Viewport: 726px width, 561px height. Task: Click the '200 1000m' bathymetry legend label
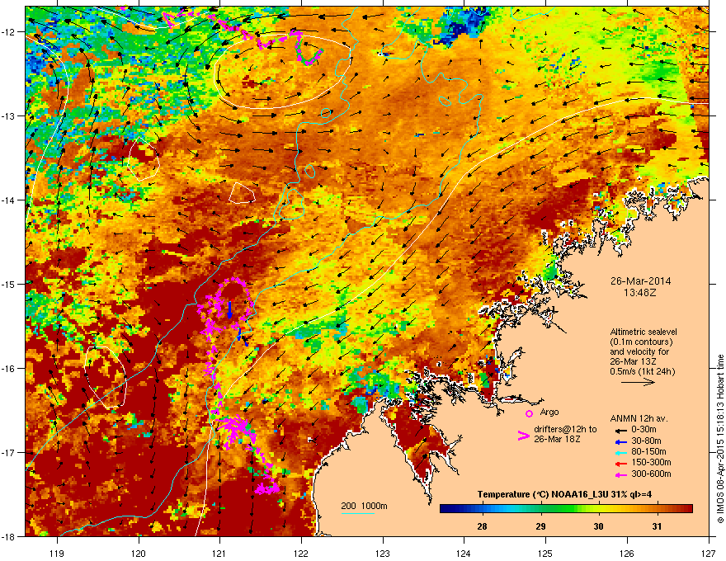[364, 506]
